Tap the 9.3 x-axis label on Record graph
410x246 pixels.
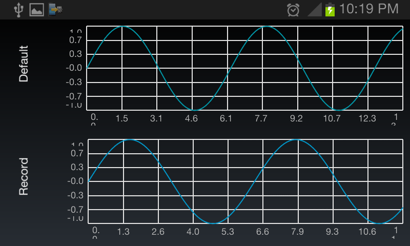tap(332, 232)
